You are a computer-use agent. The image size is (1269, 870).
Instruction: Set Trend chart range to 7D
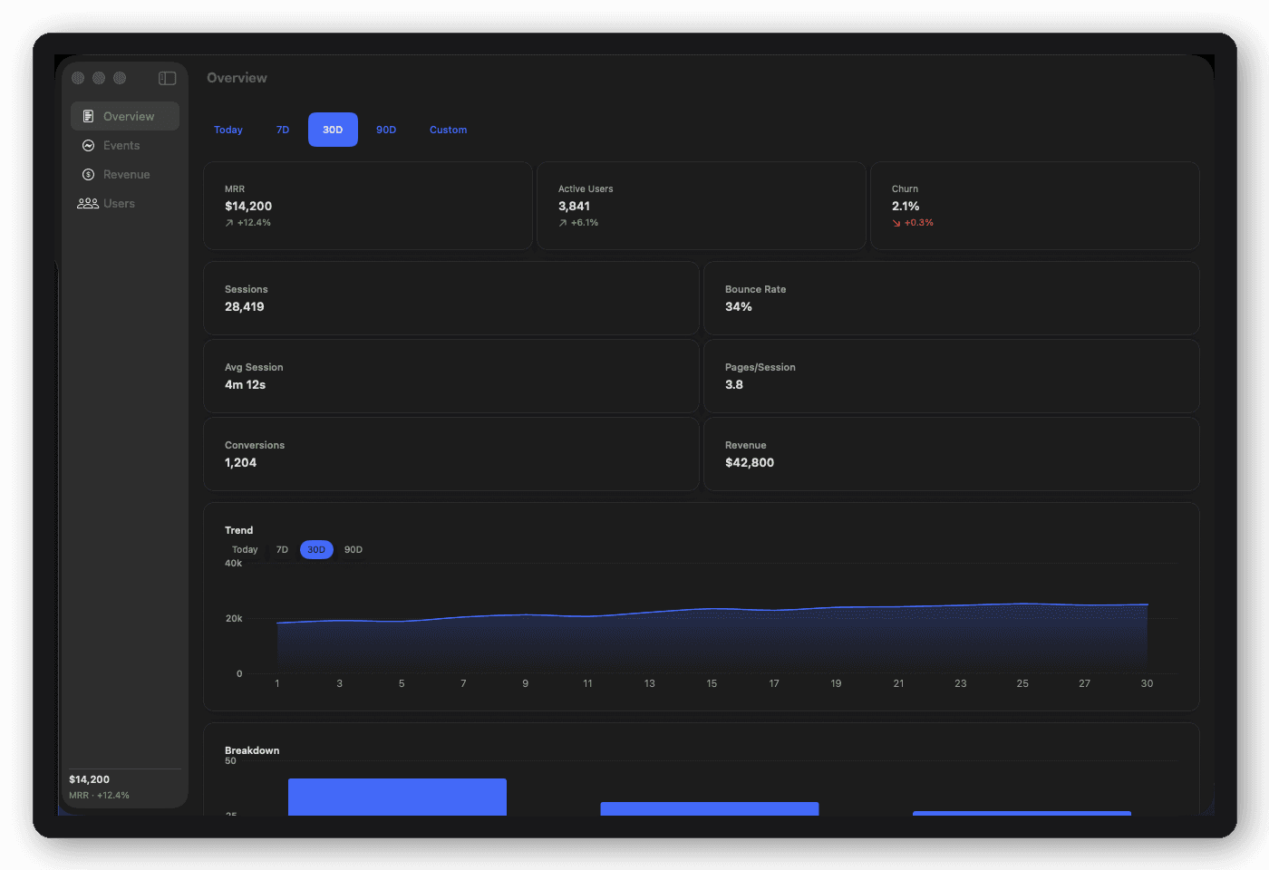point(282,549)
